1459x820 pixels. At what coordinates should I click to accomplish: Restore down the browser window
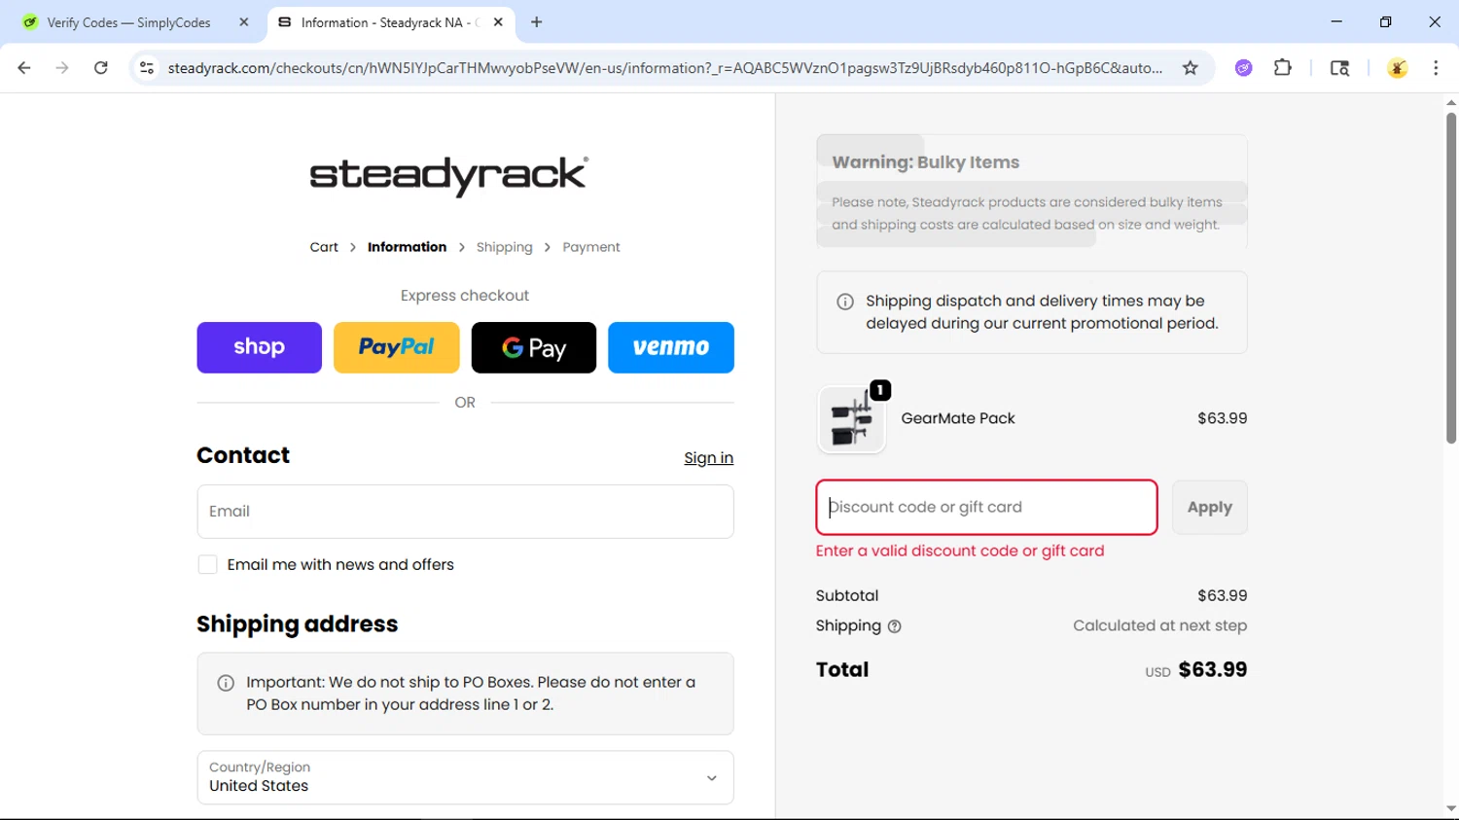1385,22
